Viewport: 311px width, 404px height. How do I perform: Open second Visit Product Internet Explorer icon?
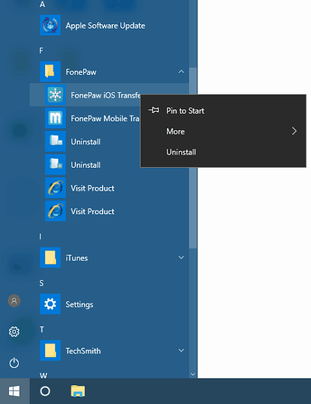tap(55, 211)
